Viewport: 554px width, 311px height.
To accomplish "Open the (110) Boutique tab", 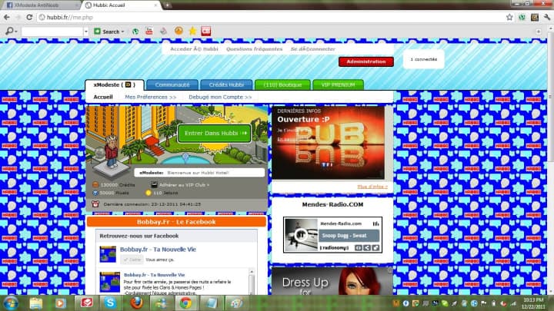I will click(282, 85).
